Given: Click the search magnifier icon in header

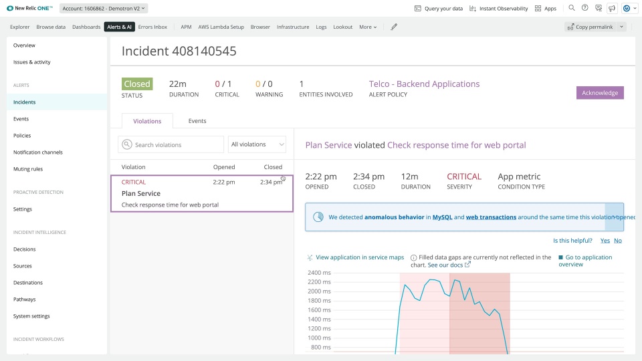Looking at the screenshot, I should pos(572,8).
